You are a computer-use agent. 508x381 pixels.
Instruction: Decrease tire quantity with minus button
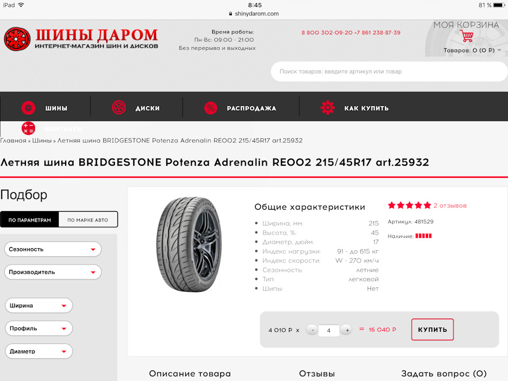coord(312,330)
